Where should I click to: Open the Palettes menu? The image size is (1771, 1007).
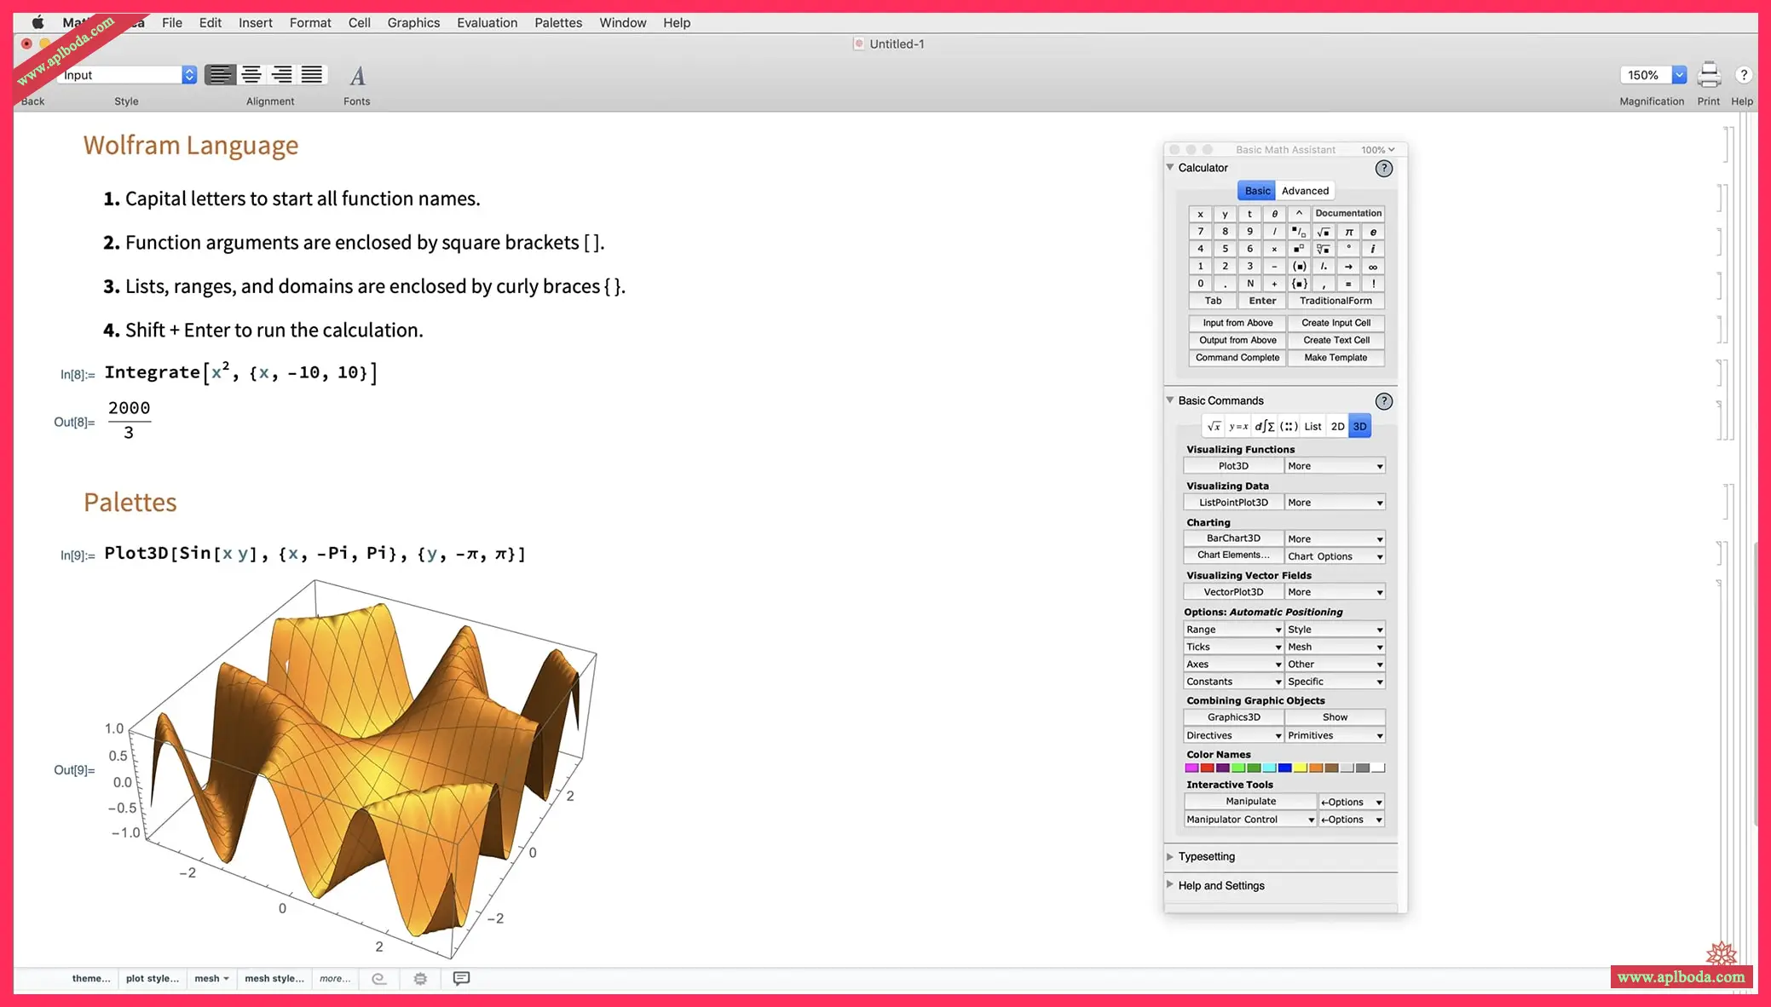coord(558,23)
